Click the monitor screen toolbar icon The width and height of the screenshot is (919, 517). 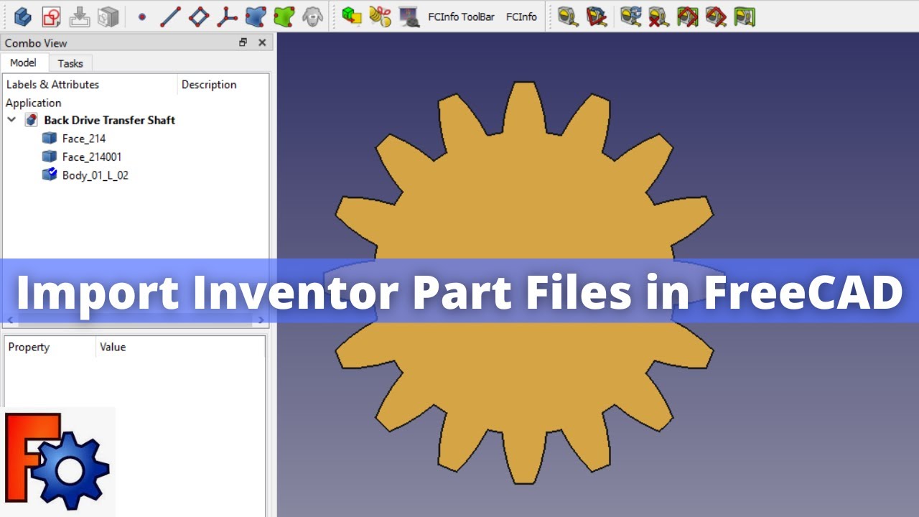pyautogui.click(x=409, y=17)
